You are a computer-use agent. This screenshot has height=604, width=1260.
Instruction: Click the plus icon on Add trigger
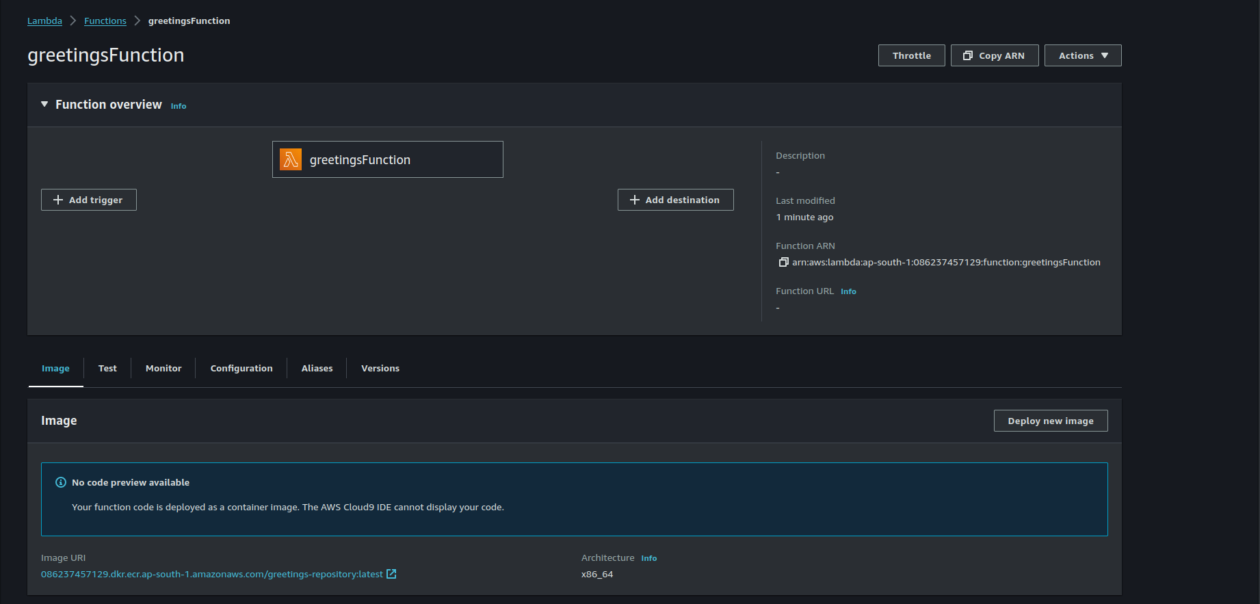58,200
